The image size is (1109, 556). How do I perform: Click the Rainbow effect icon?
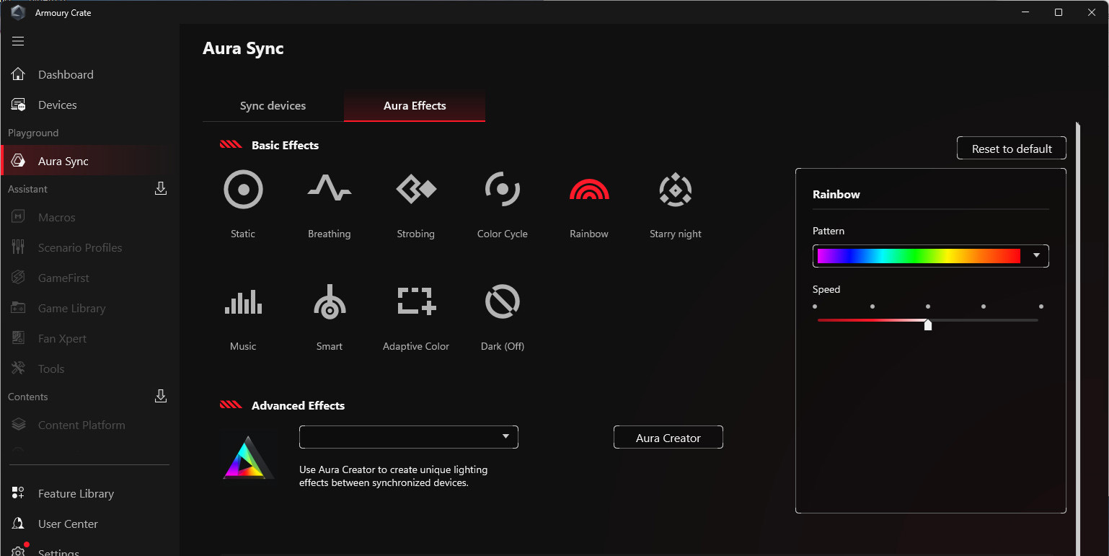pos(589,190)
